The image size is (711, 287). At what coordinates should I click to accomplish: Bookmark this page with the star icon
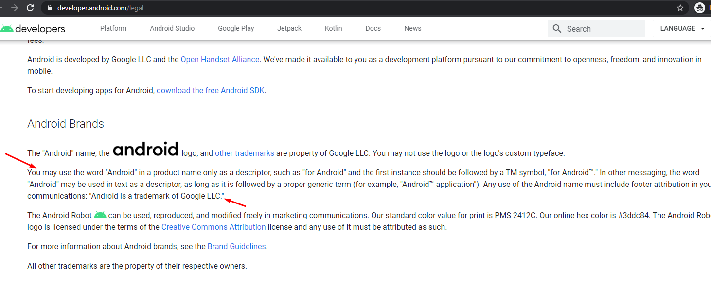coord(680,8)
